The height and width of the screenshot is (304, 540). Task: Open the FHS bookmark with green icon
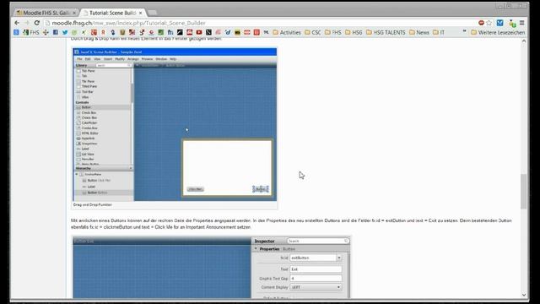[x=31, y=32]
